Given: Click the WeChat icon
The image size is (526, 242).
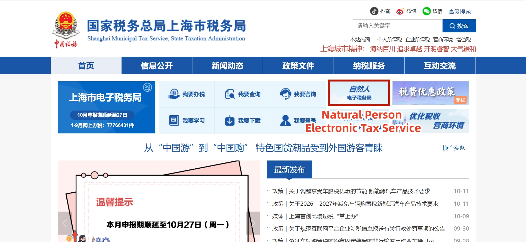Looking at the screenshot, I should (426, 11).
